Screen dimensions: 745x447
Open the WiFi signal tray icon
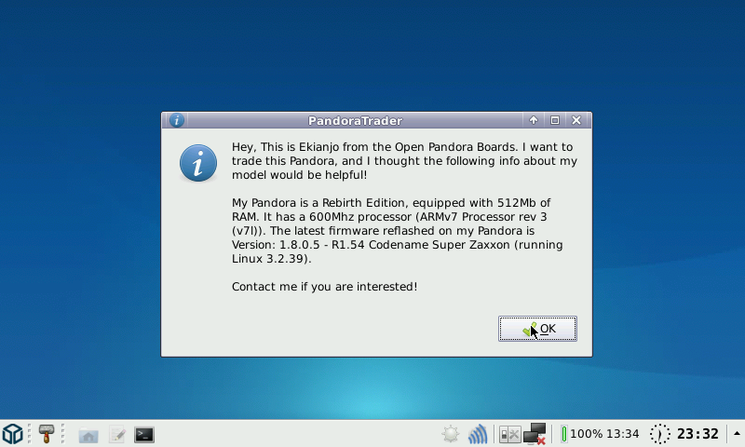coord(478,434)
